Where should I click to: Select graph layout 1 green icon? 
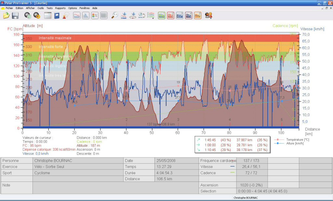pyautogui.click(x=162, y=16)
